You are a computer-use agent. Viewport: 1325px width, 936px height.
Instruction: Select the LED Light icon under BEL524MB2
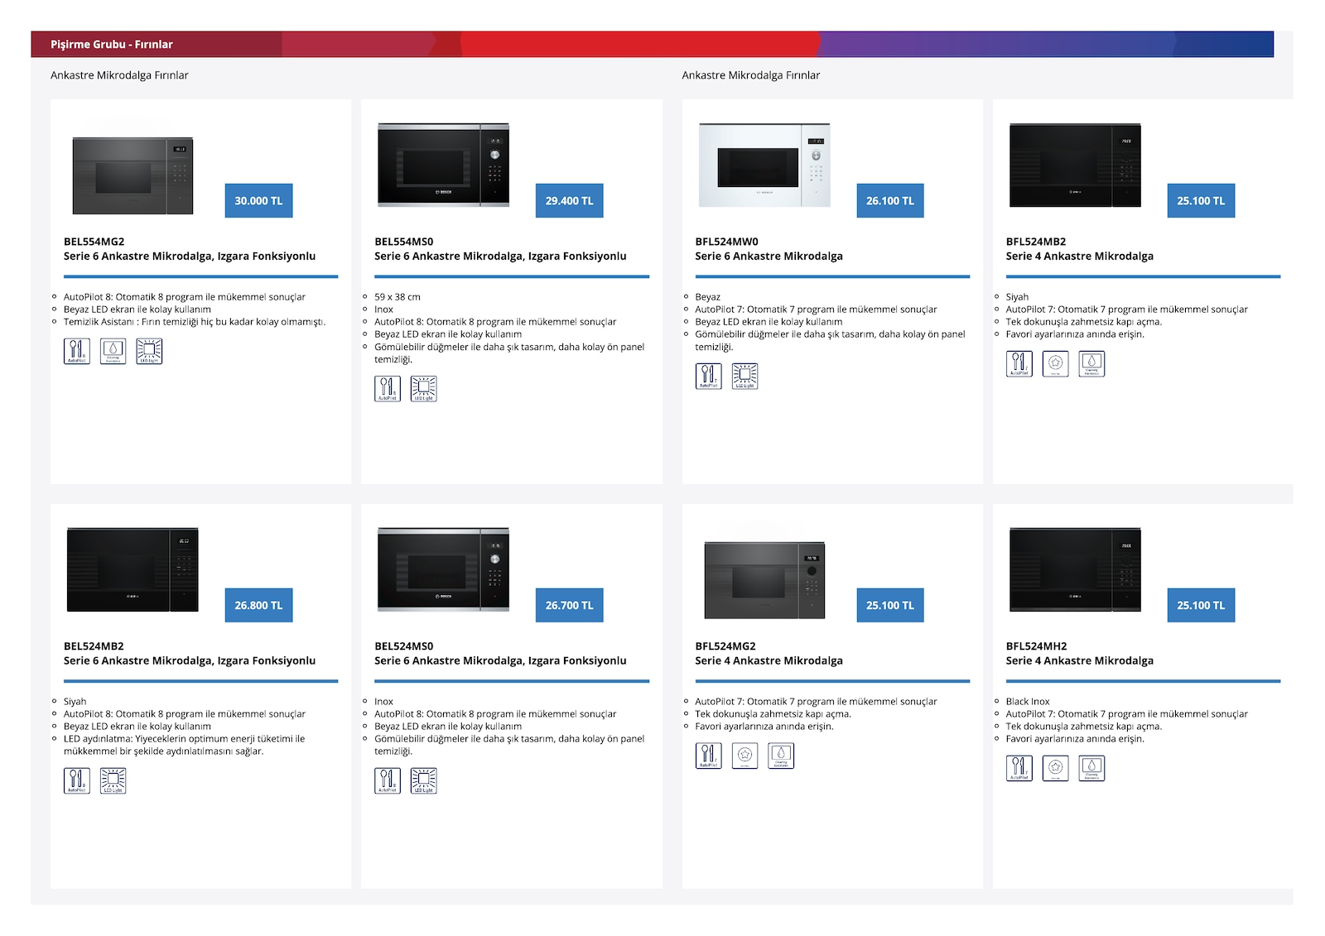tap(113, 780)
